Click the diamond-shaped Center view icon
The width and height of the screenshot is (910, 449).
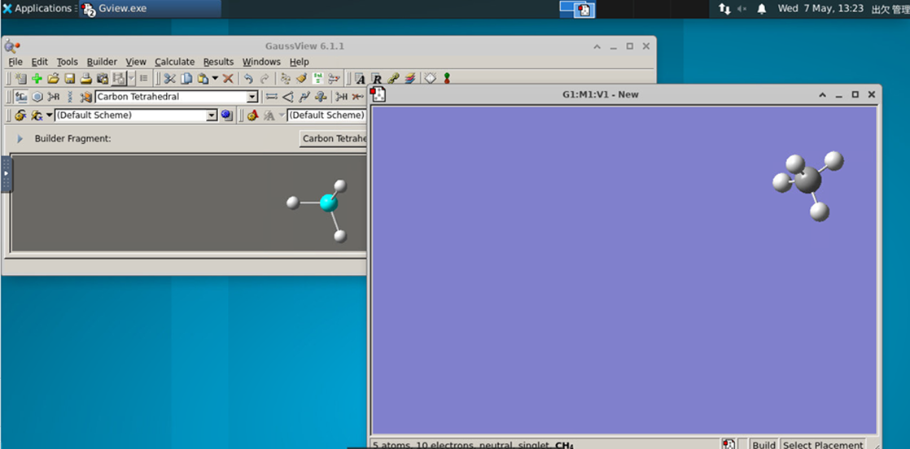pyautogui.click(x=430, y=78)
